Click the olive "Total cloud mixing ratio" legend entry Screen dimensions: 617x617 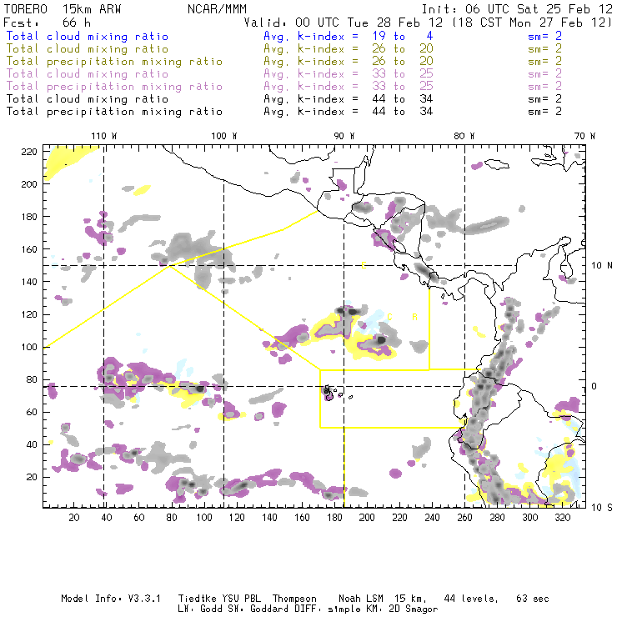click(88, 49)
